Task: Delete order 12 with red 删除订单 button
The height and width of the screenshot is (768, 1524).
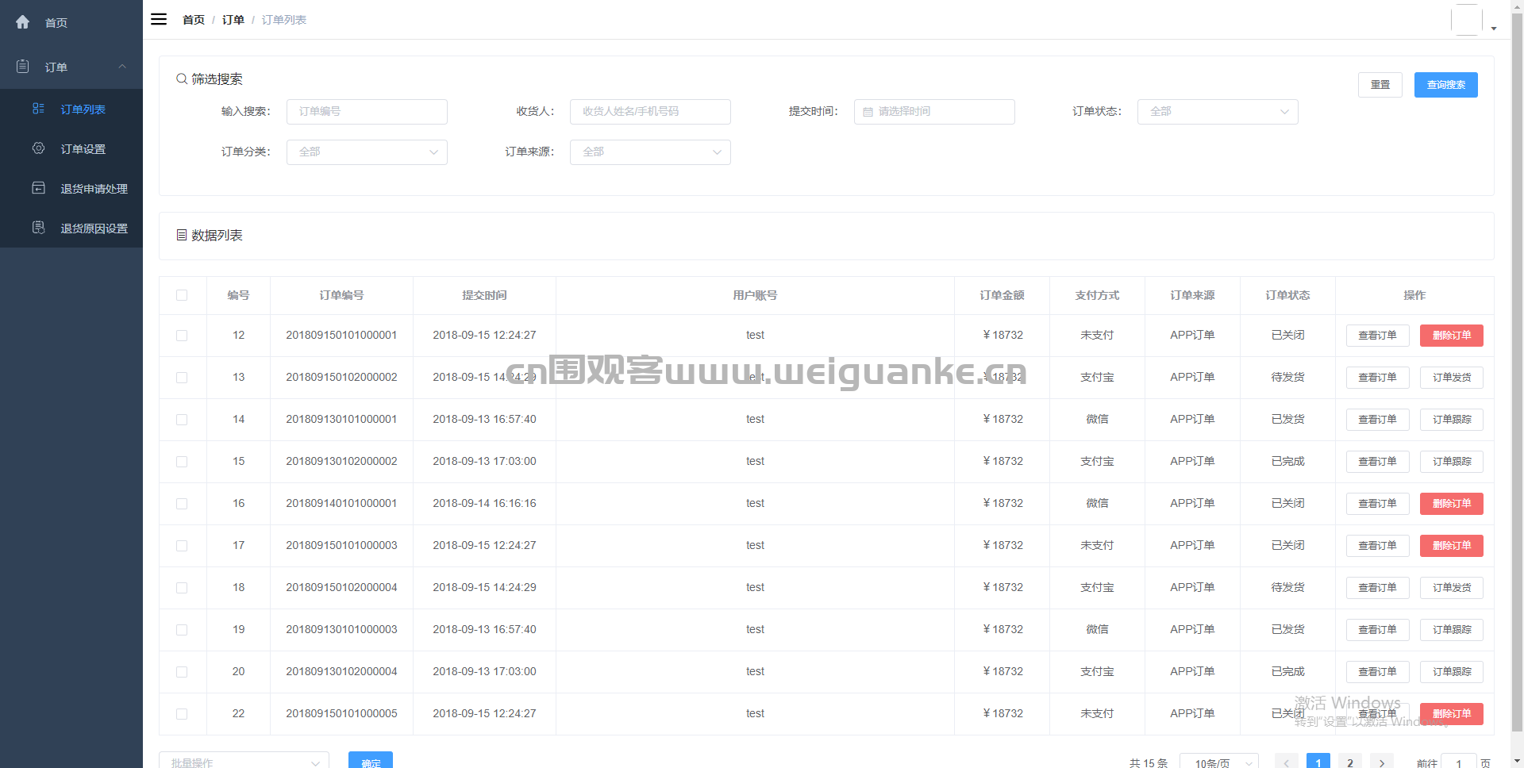Action: [1451, 336]
